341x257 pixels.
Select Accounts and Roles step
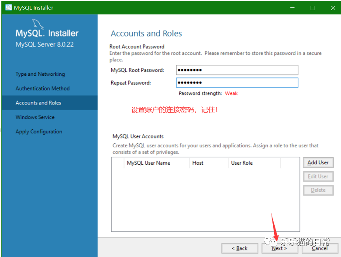coord(50,103)
